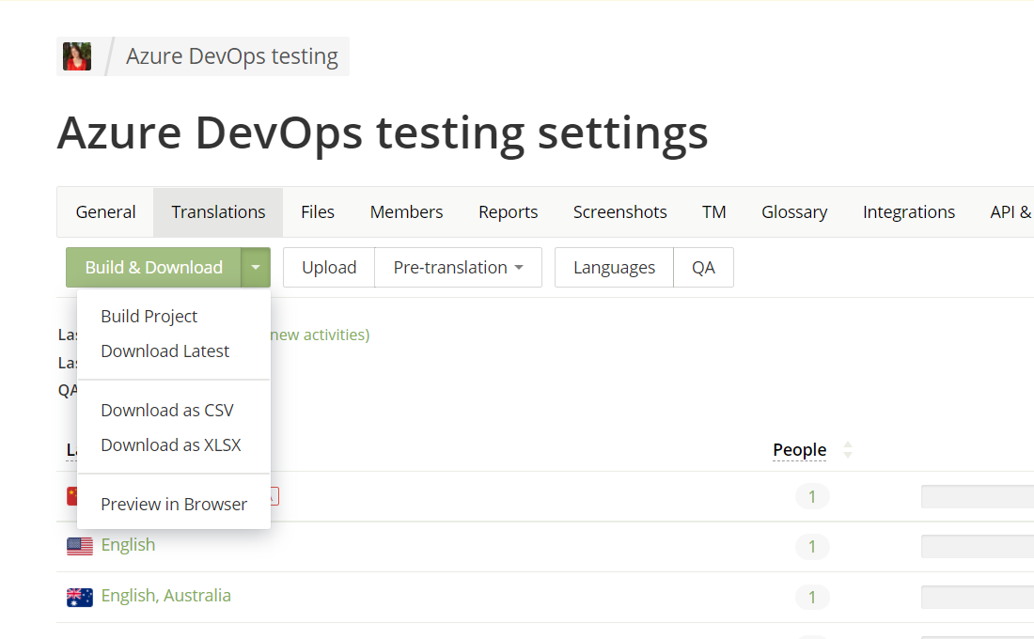Choose Download as XLSX option
This screenshot has width=1034, height=639.
[x=171, y=445]
